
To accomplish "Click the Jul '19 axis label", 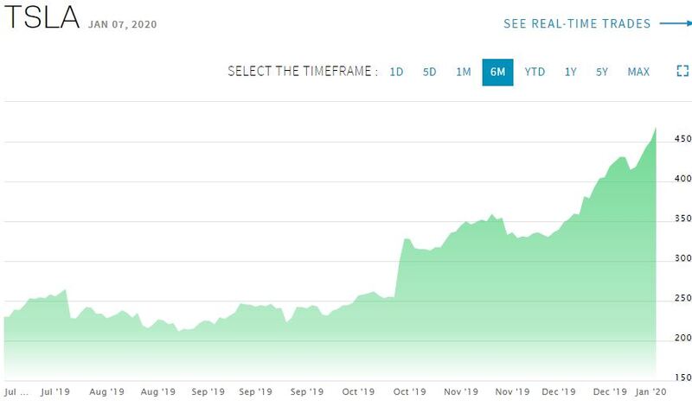I will tap(55, 391).
